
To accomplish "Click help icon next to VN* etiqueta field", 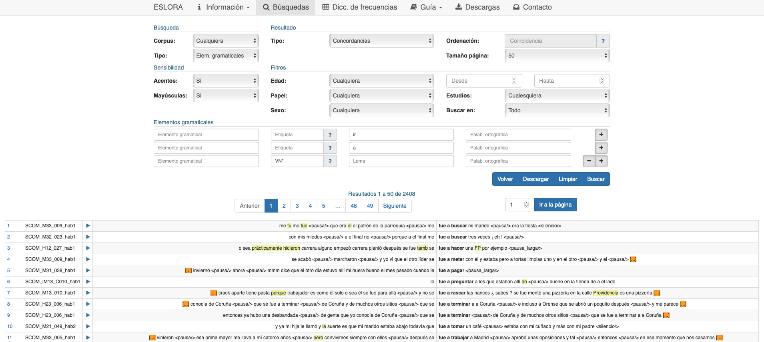I will pyautogui.click(x=330, y=161).
